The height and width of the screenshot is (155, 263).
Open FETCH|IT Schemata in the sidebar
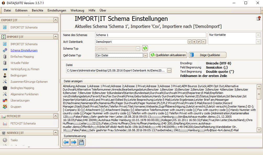pos(23,123)
